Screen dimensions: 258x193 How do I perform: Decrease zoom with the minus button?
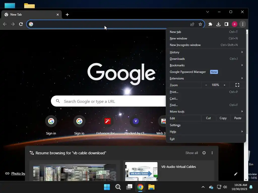(206, 85)
